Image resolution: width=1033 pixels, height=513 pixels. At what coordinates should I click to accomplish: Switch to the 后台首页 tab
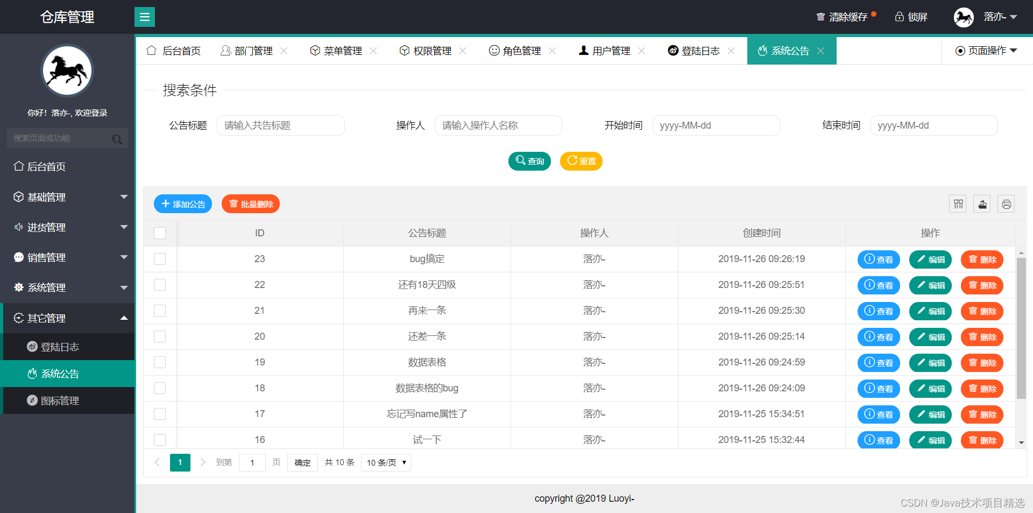click(174, 51)
